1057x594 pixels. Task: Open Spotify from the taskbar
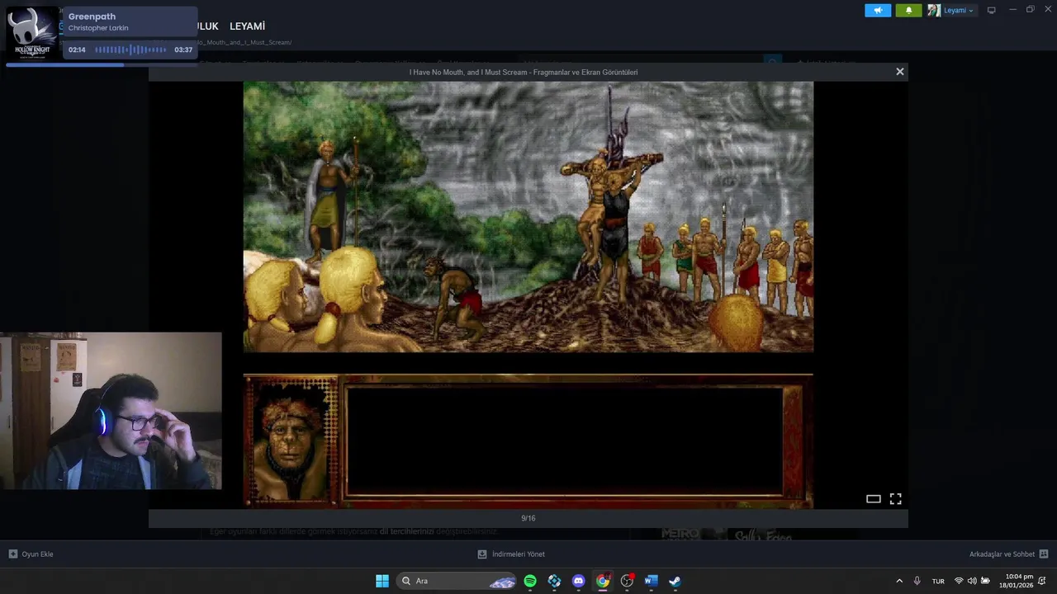click(530, 581)
